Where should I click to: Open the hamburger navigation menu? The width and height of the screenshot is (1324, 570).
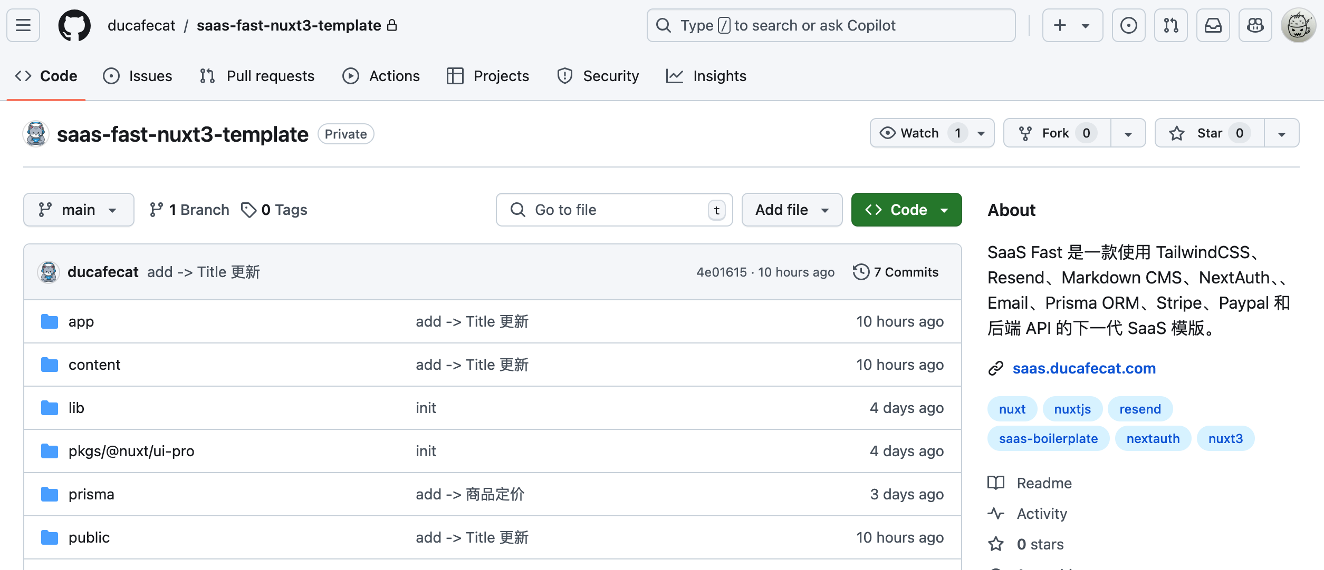tap(23, 25)
